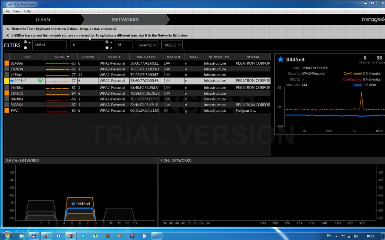This screenshot has height=240, width=385.
Task: Open the green uTorrent taskbar icon
Action: 96,236
